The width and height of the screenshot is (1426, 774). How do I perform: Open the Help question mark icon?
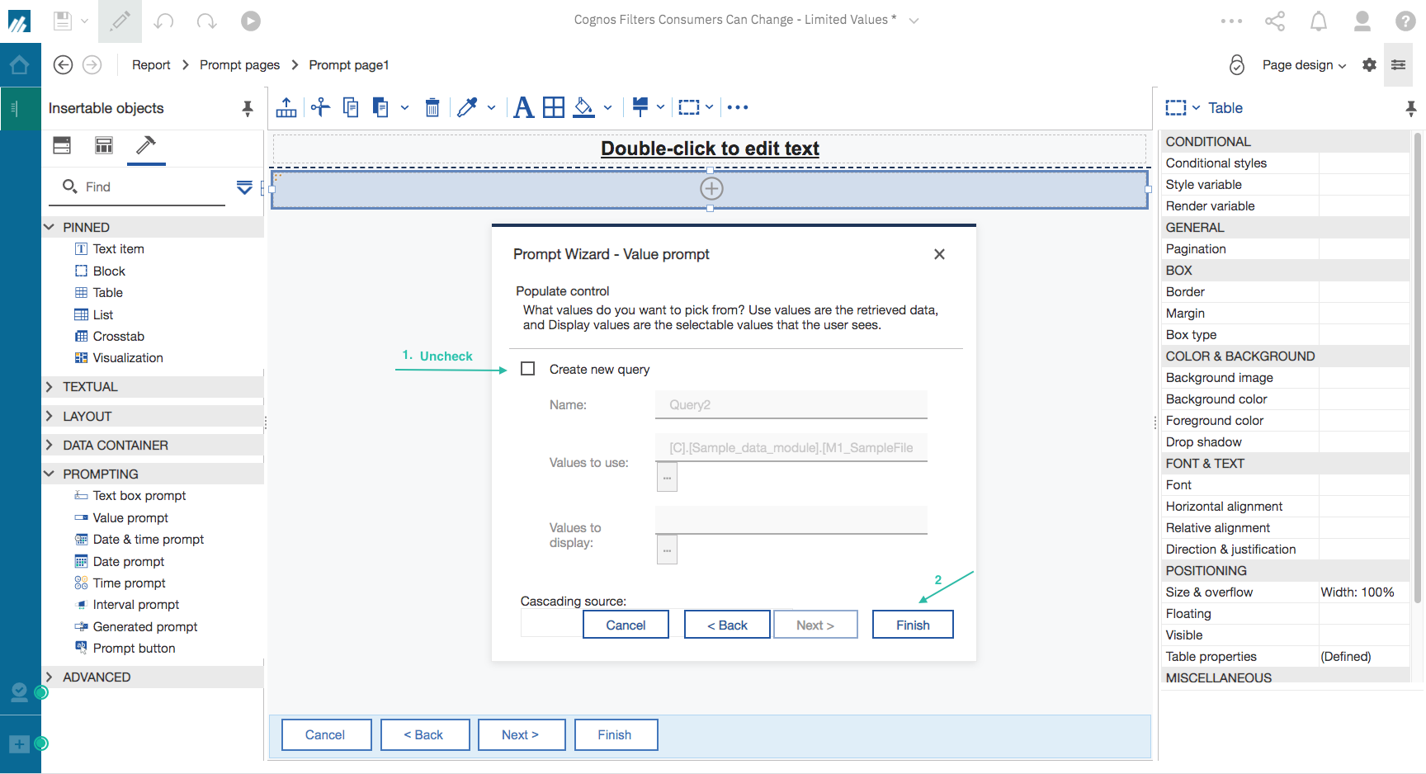[x=1406, y=21]
